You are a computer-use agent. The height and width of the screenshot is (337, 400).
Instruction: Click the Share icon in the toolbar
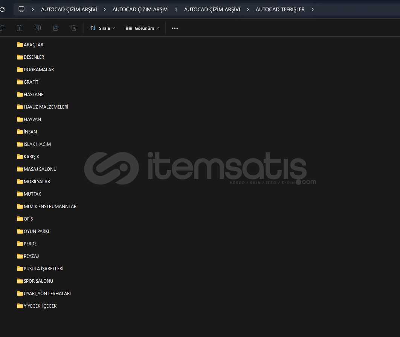(56, 28)
